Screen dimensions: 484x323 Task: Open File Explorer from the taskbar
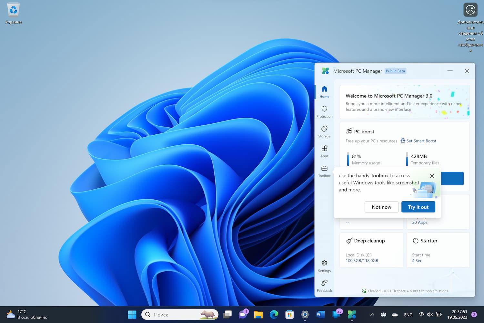(258, 314)
